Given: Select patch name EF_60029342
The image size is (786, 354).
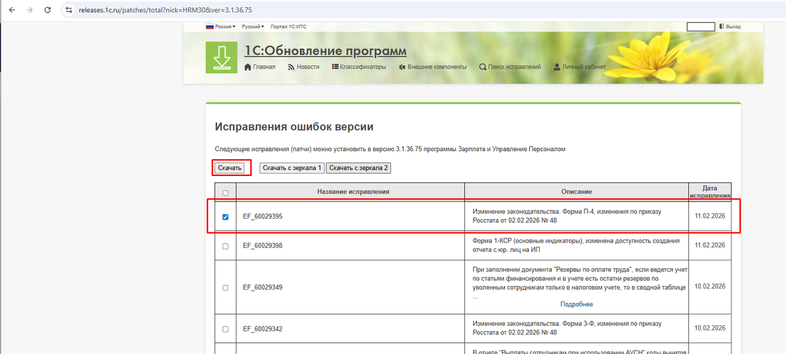Looking at the screenshot, I should [x=263, y=328].
